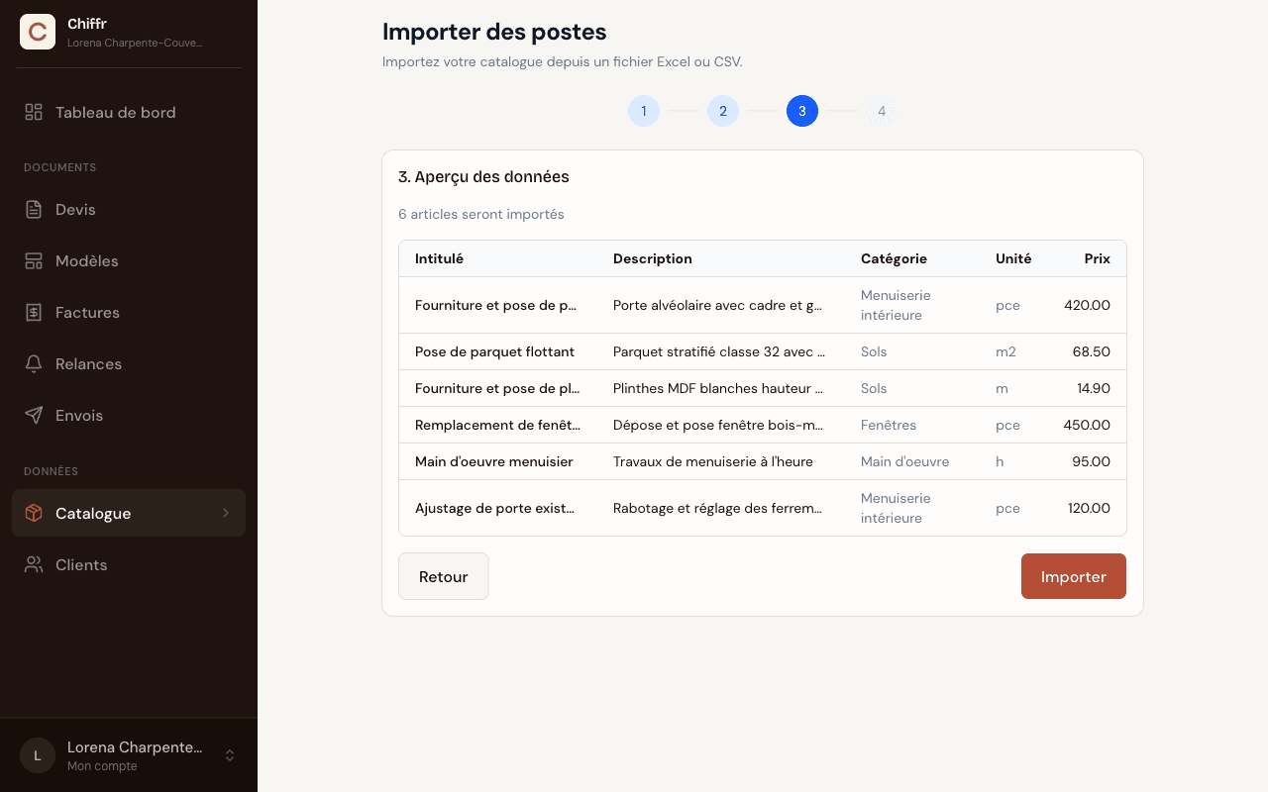Click '6 articles seront importés' text

[x=481, y=214]
